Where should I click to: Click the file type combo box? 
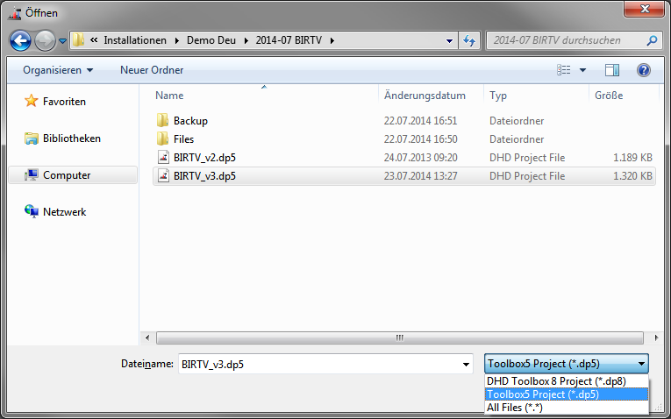(x=567, y=364)
